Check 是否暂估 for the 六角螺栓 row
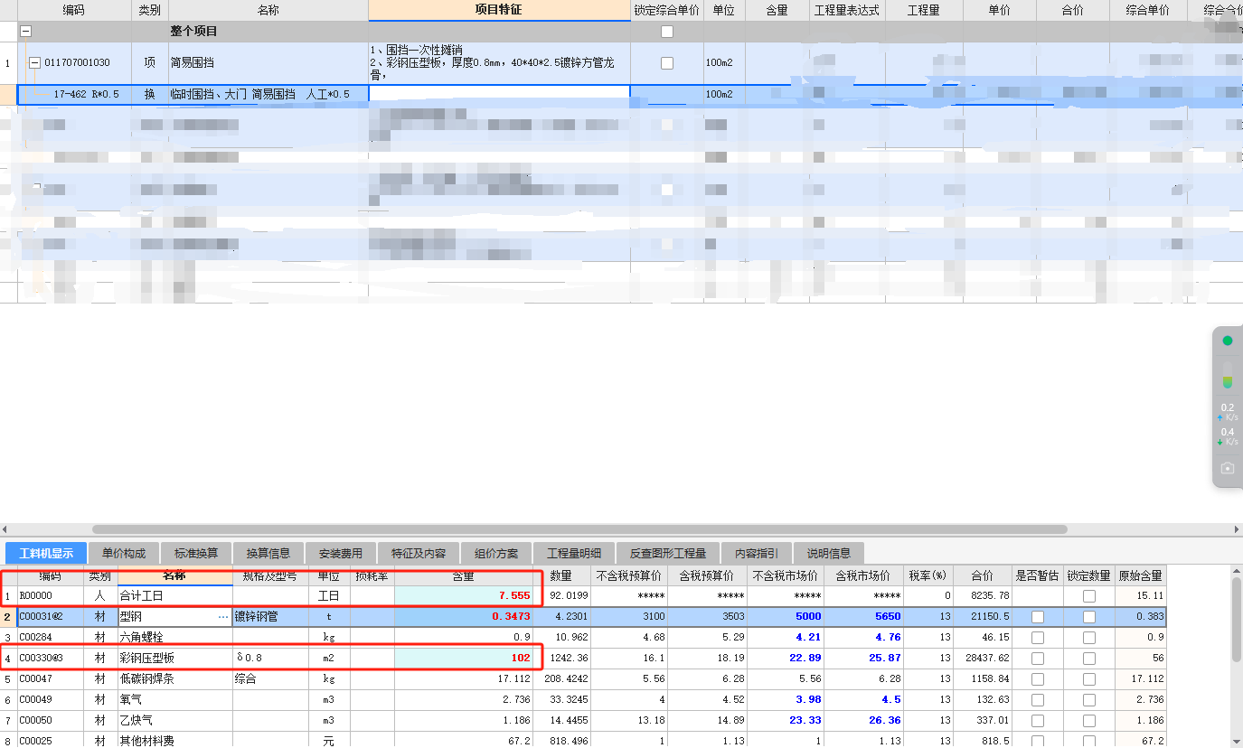1243x748 pixels. coord(1037,638)
